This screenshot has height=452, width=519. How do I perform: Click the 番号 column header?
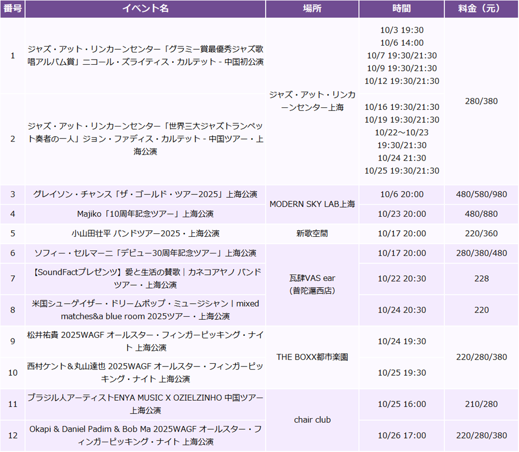tap(12, 9)
